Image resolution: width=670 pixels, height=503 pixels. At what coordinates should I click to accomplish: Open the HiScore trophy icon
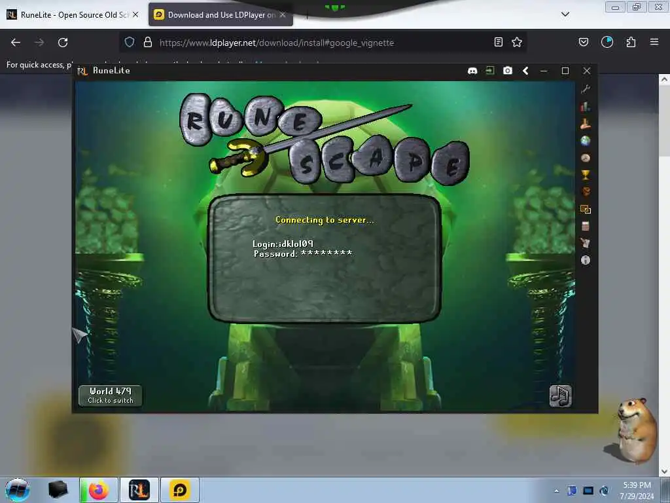pyautogui.click(x=586, y=174)
